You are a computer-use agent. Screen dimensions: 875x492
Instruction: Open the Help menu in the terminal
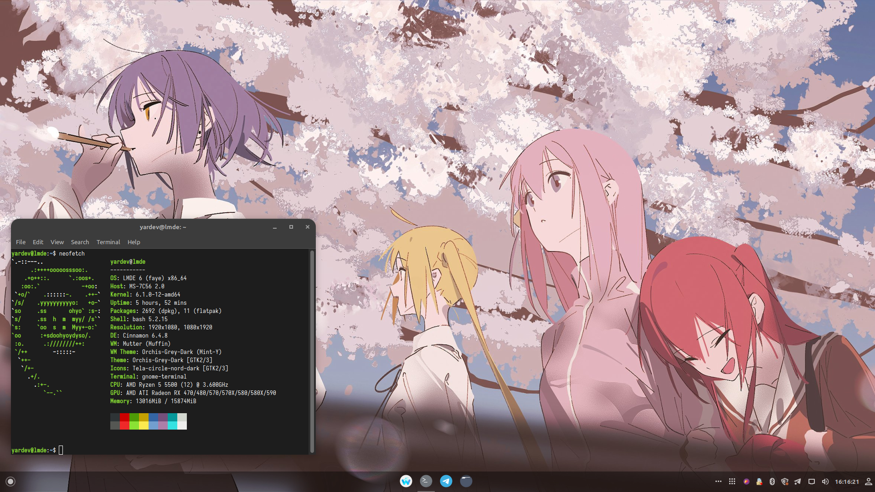click(134, 242)
